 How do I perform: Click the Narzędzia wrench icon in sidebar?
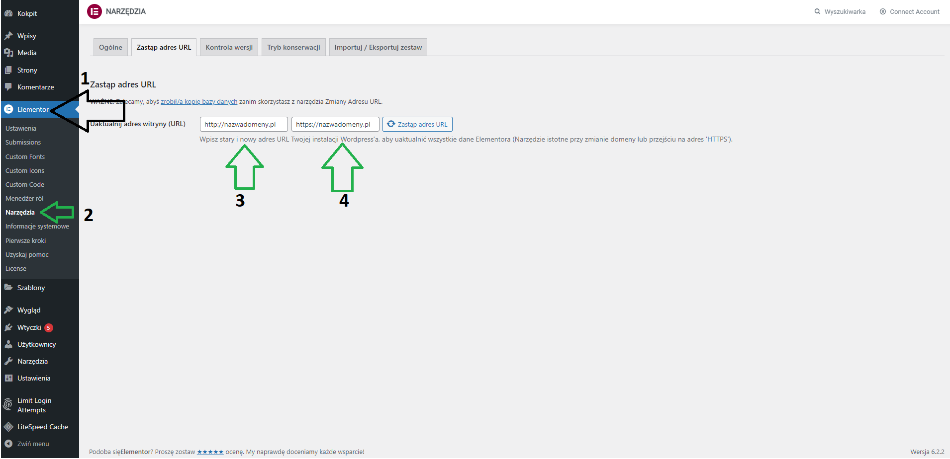[x=8, y=361]
